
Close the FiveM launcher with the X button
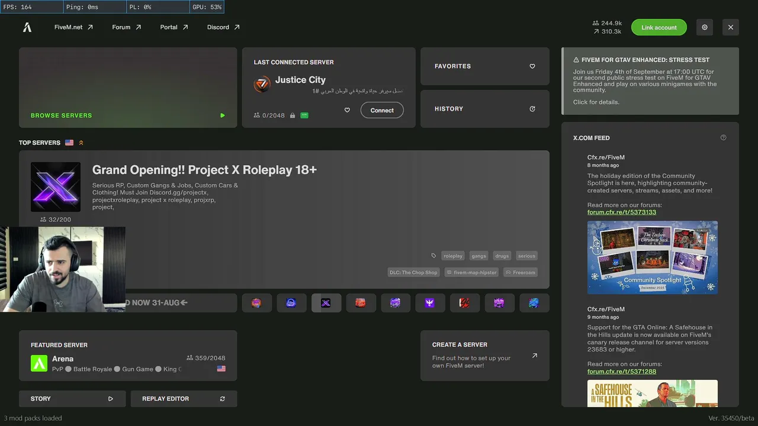click(x=731, y=27)
